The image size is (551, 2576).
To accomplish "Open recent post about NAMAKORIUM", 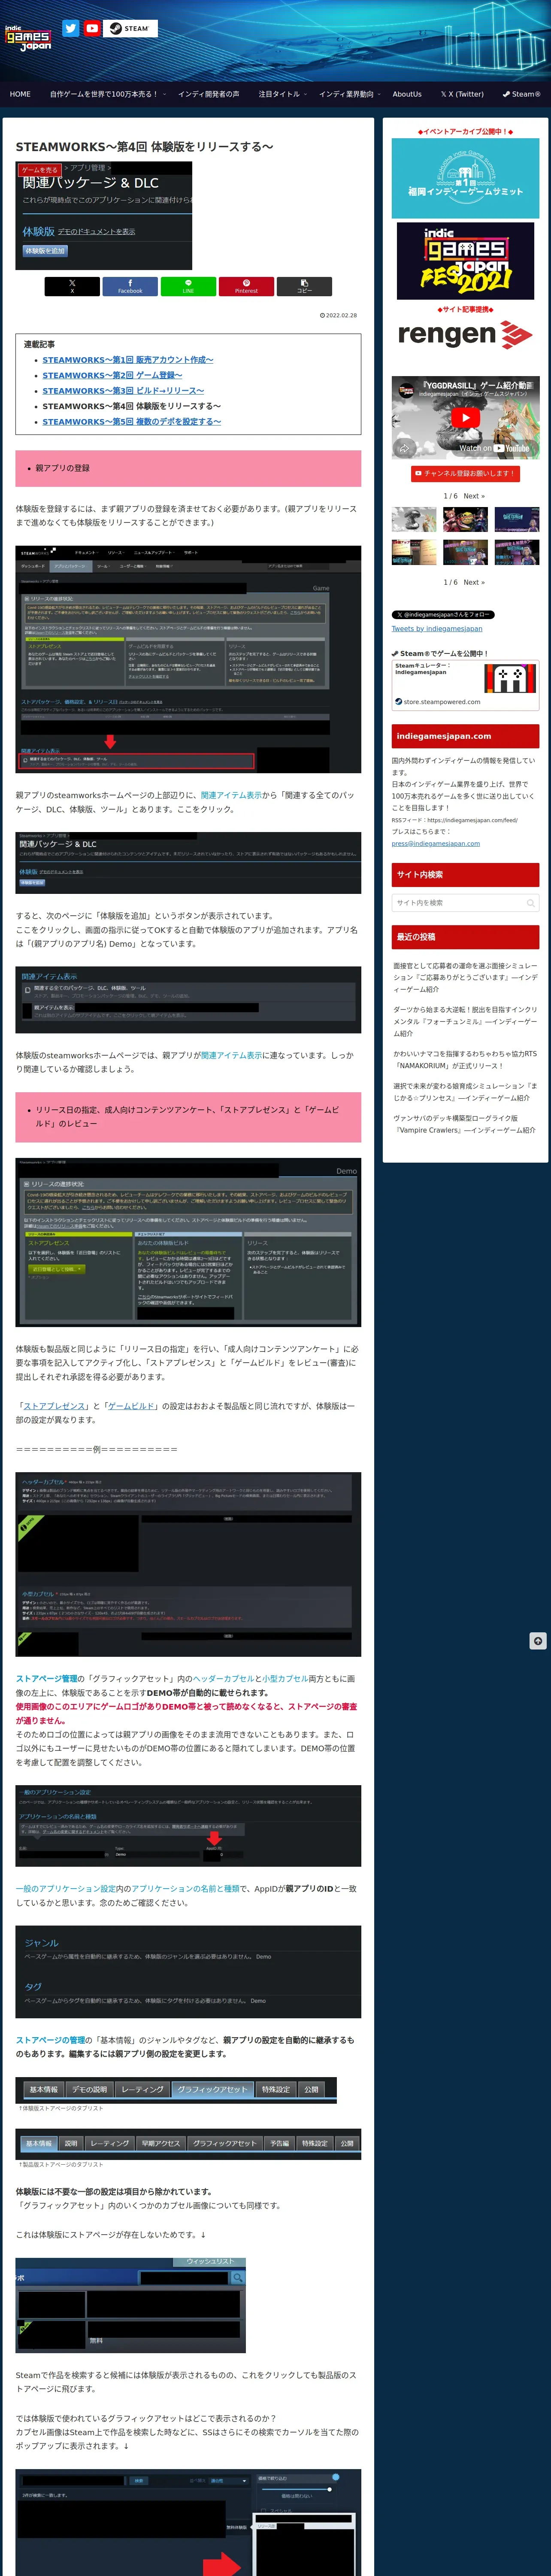I will coord(465,1059).
